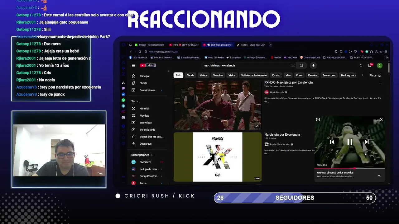The image size is (399, 224).
Task: Expand the miniplayer playlist chevron
Action: [x=379, y=175]
